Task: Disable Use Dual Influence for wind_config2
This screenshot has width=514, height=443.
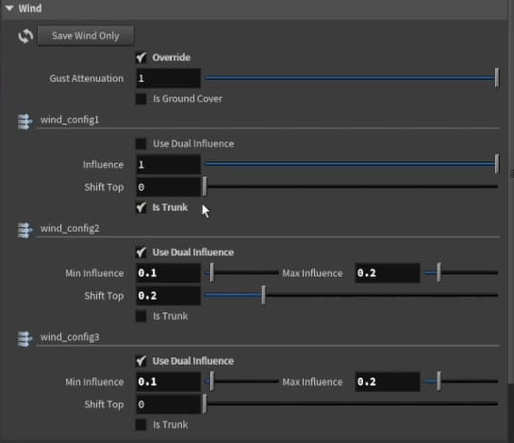Action: tap(141, 253)
